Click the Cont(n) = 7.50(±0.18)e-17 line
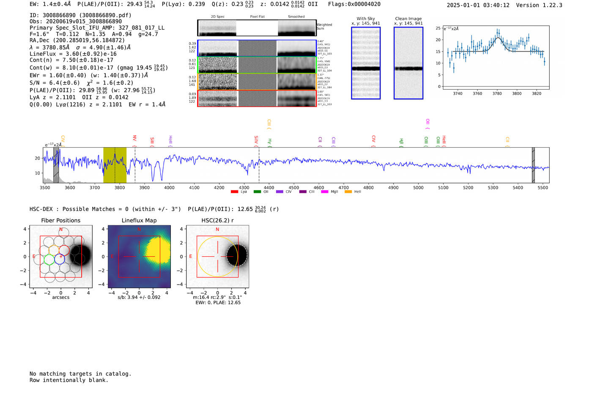Image resolution: width=592 pixels, height=403 pixels. pyautogui.click(x=71, y=60)
